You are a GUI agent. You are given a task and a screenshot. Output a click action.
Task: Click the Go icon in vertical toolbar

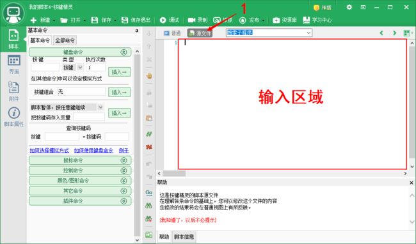coord(149,193)
